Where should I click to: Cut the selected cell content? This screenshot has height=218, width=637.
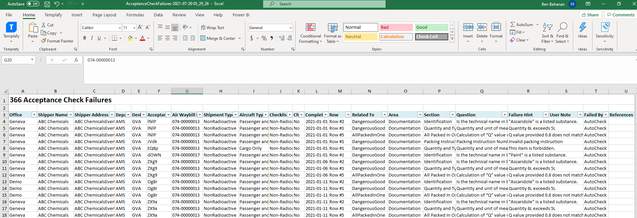point(47,25)
